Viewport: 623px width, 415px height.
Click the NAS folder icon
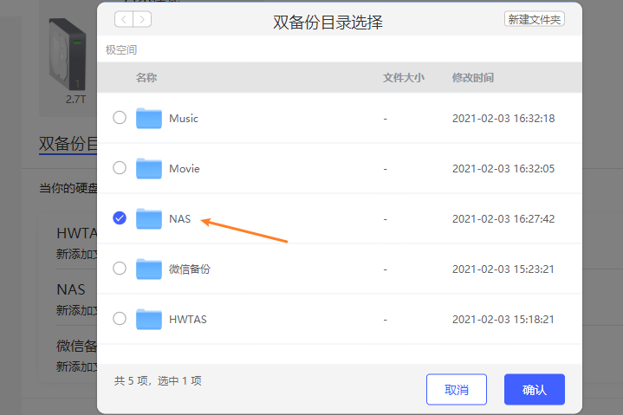tap(149, 218)
